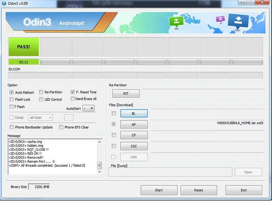The height and width of the screenshot is (201, 272).
Task: Click the green PASS! status box
Action: [x=24, y=47]
